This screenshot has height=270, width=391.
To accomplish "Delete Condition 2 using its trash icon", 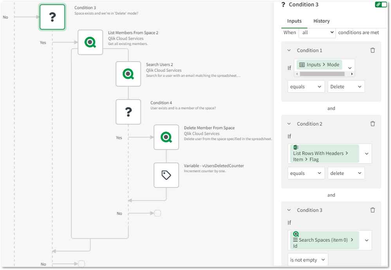I will [373, 124].
